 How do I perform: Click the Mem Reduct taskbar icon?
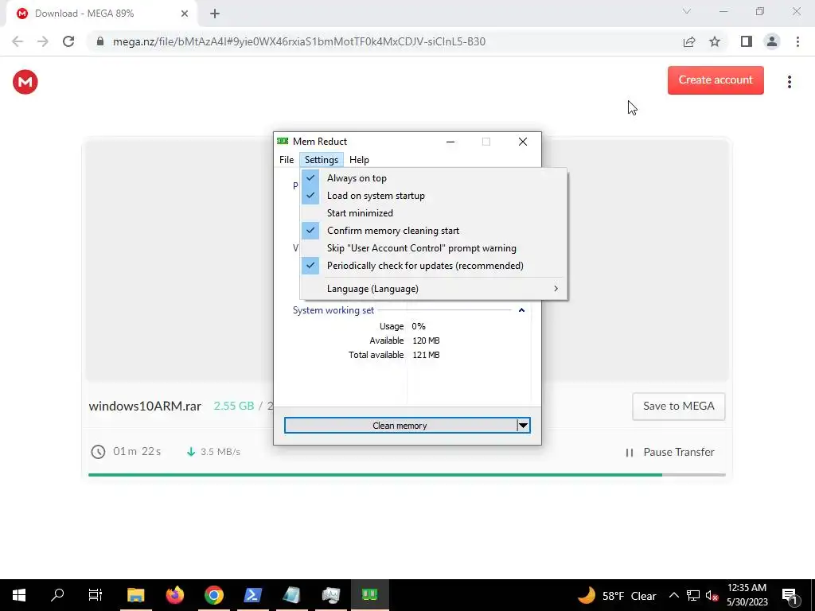point(369,595)
